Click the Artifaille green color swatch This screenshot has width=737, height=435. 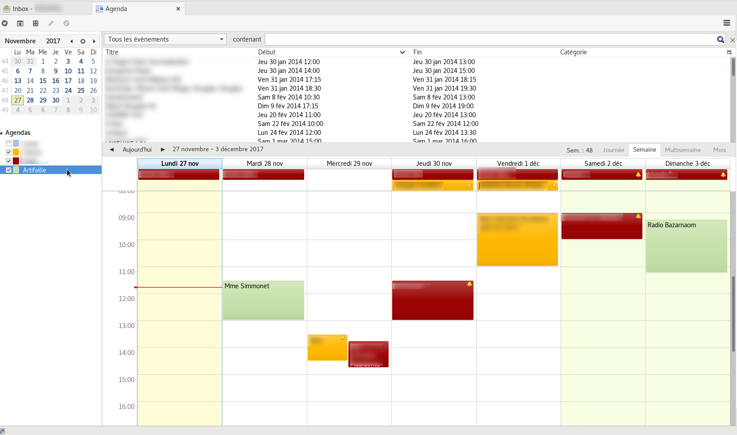tap(16, 170)
